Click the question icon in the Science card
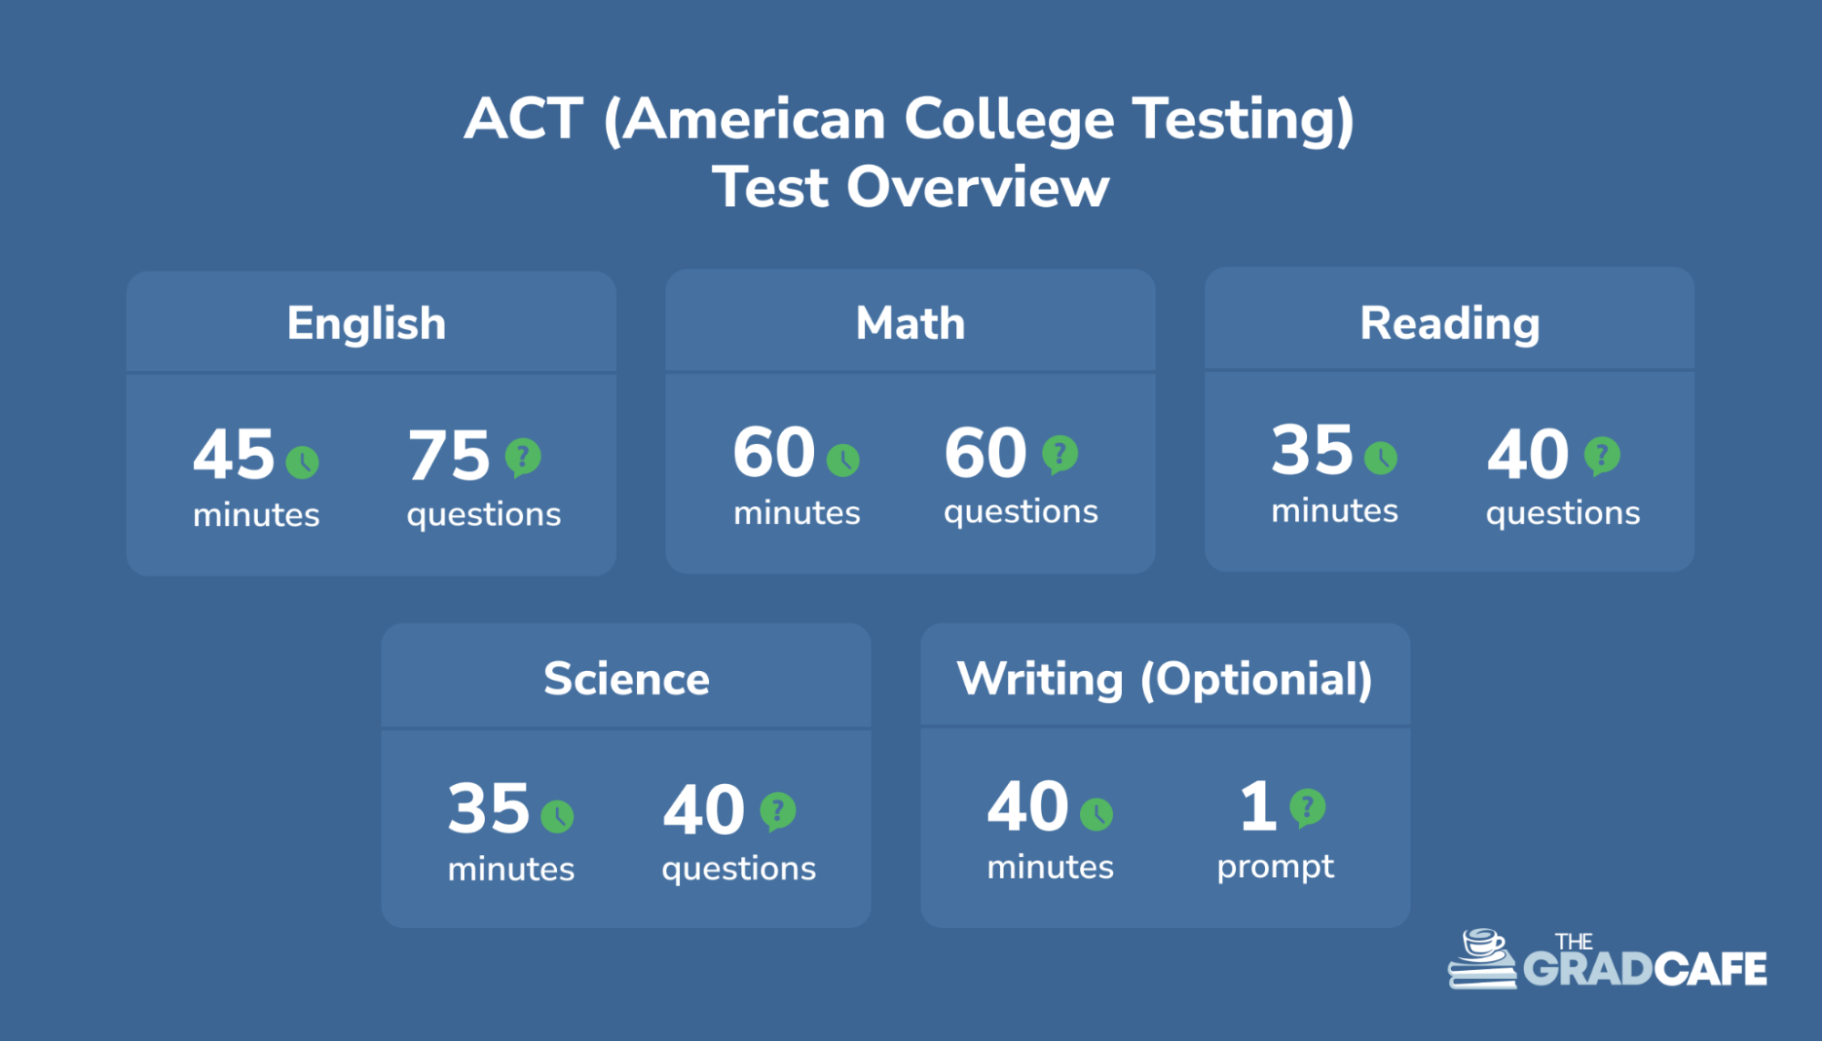The height and width of the screenshot is (1042, 1822). [777, 810]
